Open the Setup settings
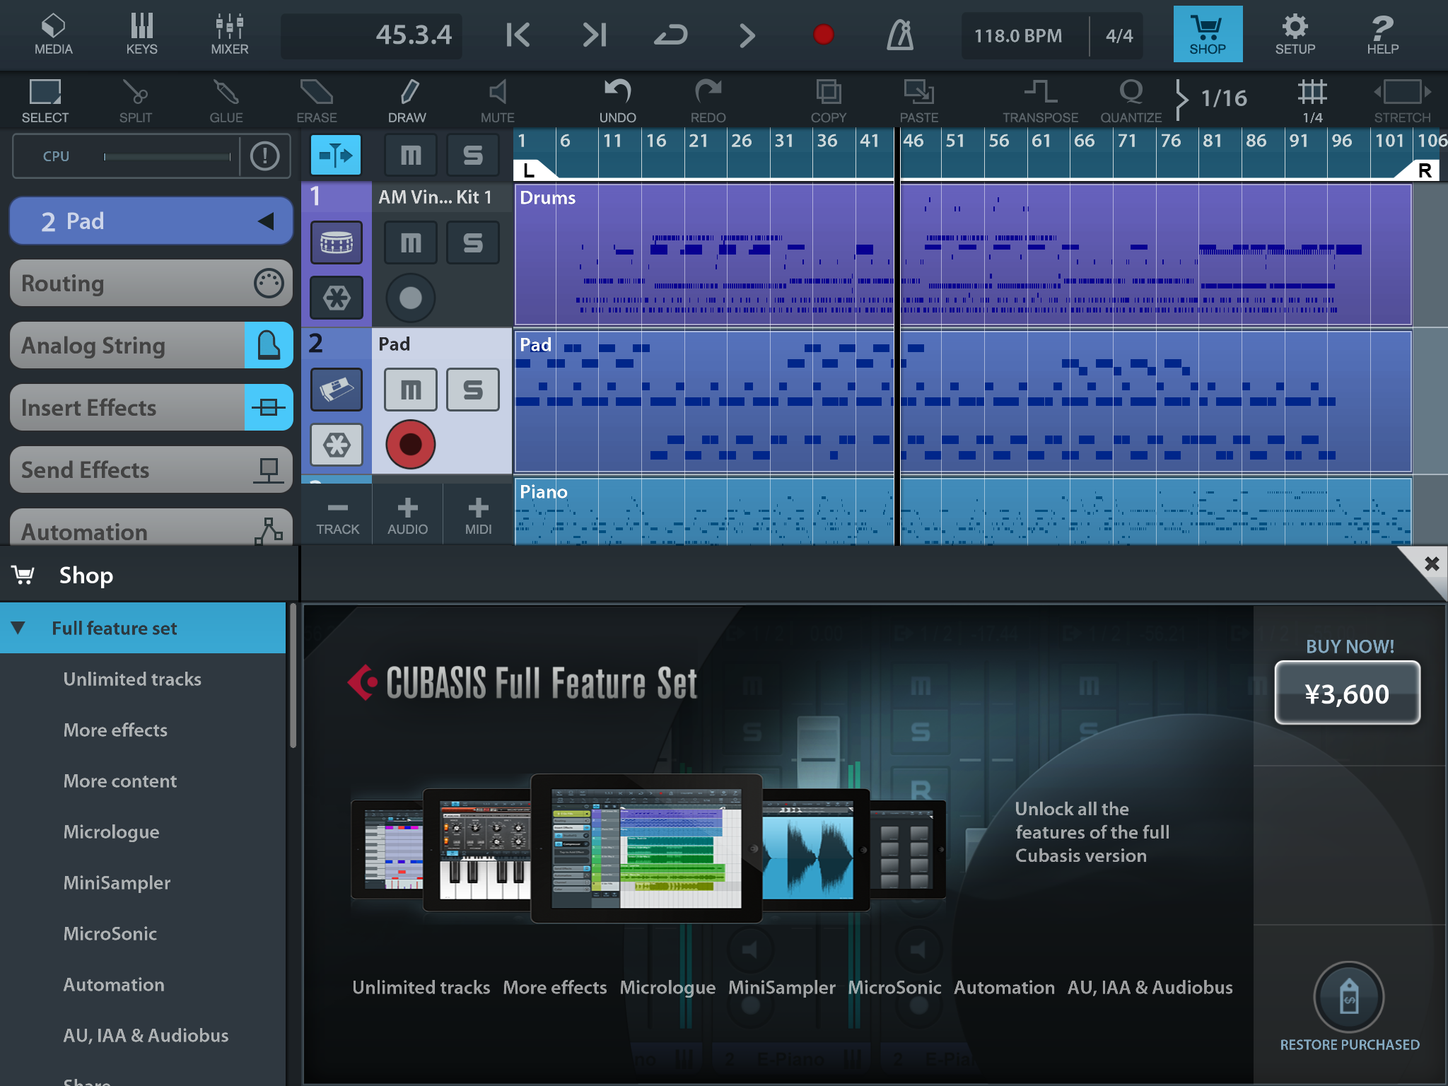1448x1086 pixels. [1295, 34]
